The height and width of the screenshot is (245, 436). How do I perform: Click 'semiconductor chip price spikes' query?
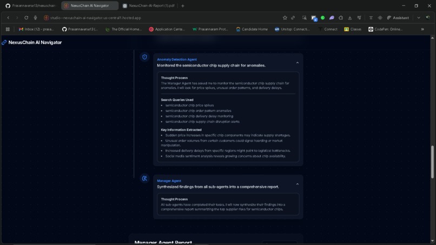(189, 105)
